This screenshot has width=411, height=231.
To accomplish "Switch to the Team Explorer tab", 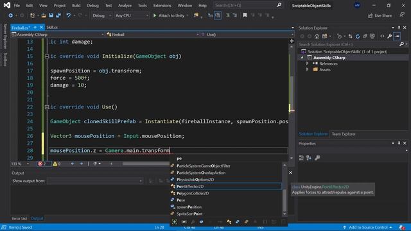I will (344, 134).
